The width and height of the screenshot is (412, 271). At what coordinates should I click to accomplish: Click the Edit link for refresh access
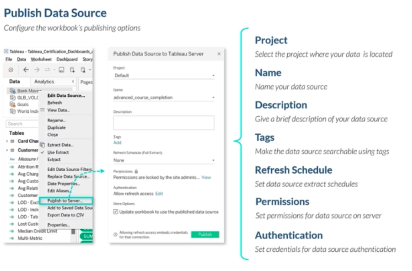[x=159, y=194]
